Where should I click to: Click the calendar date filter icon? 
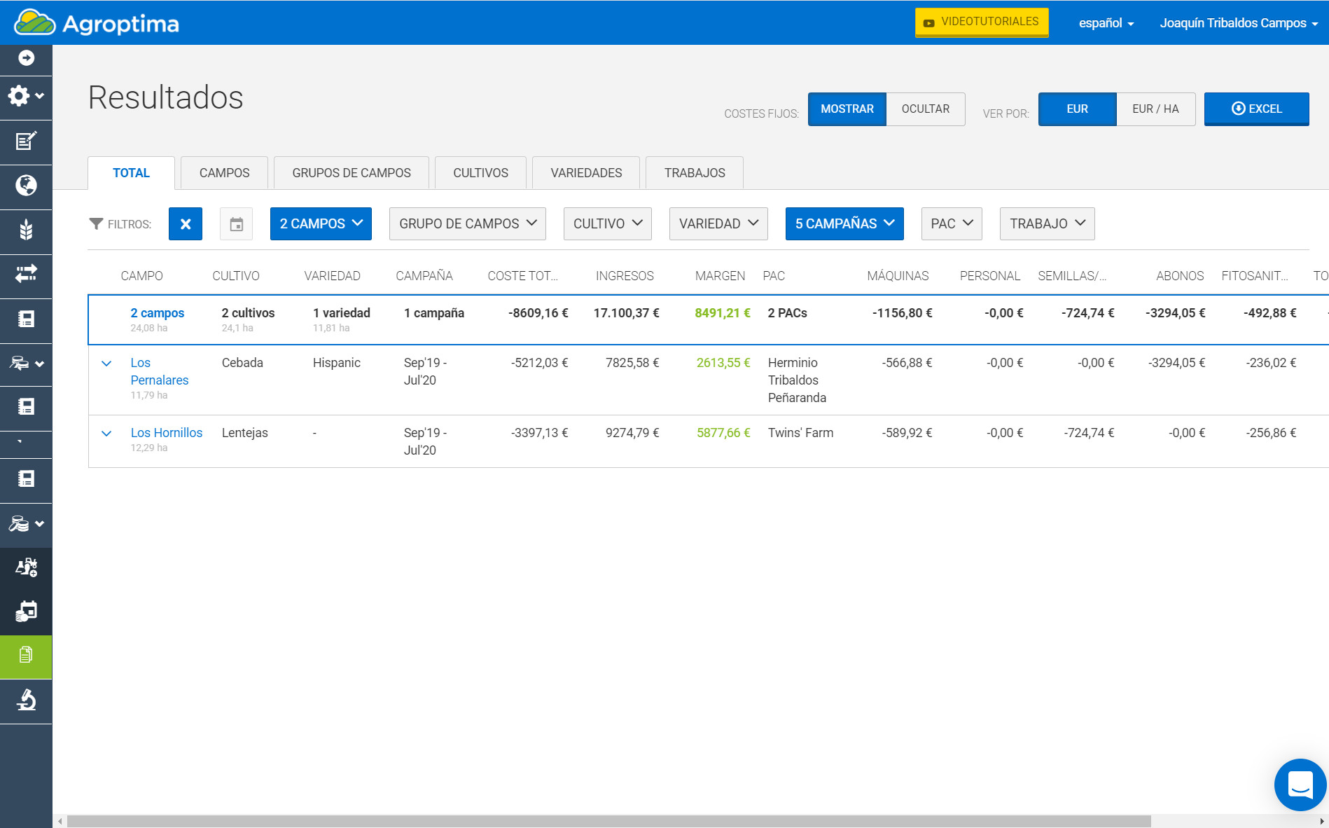click(236, 224)
